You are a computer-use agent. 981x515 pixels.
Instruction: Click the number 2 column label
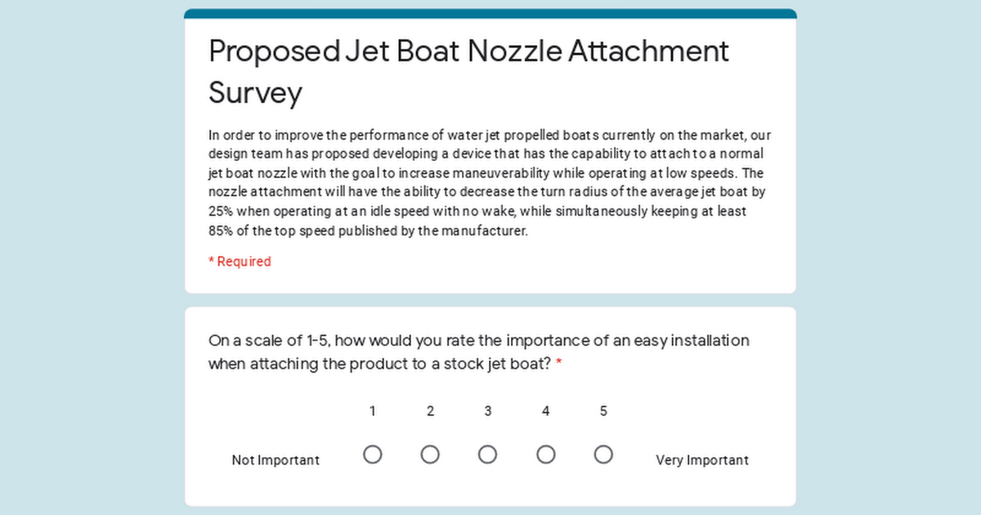pyautogui.click(x=430, y=411)
